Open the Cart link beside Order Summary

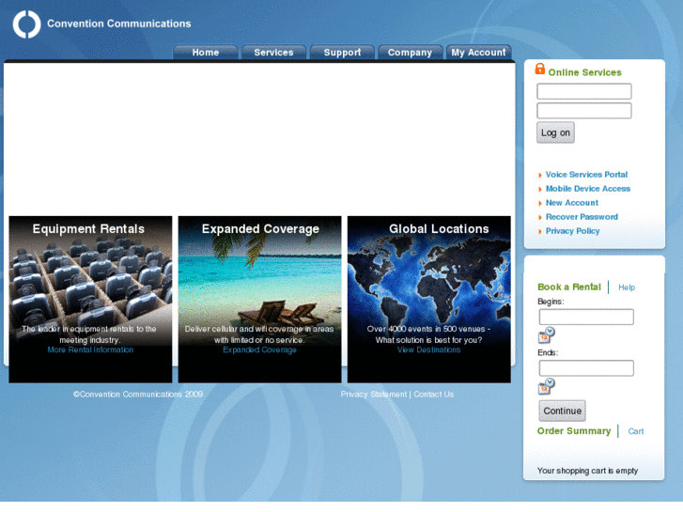point(636,432)
